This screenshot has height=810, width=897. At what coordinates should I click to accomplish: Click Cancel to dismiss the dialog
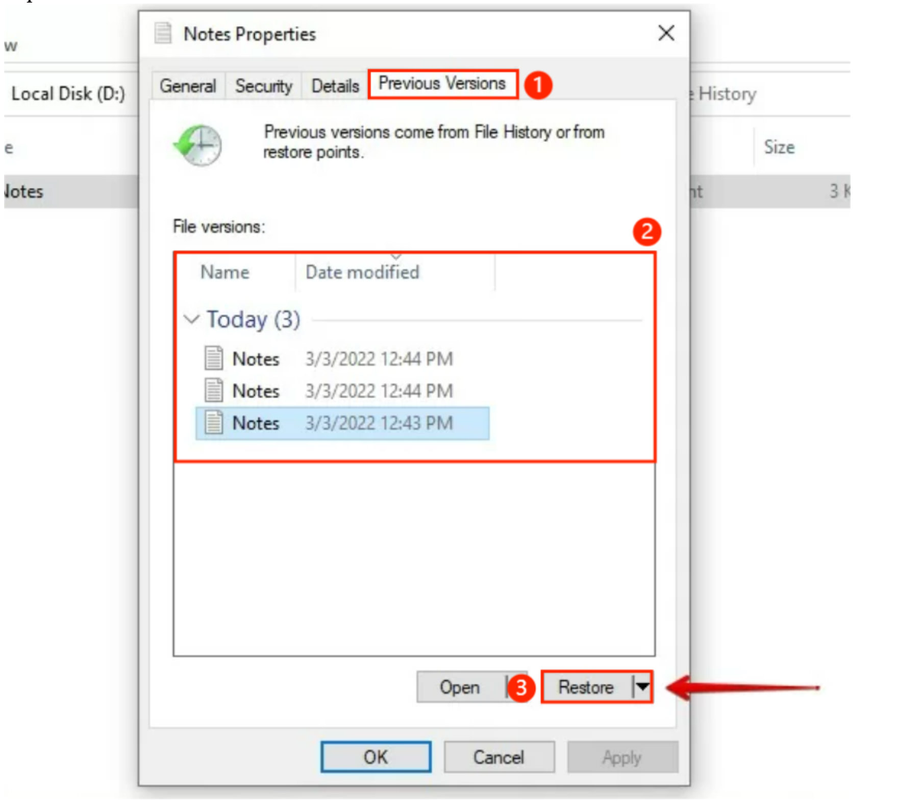(x=499, y=757)
